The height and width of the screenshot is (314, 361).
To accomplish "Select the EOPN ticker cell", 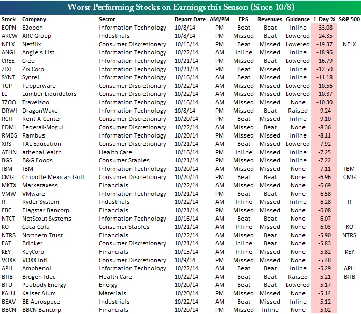I will click(9, 28).
